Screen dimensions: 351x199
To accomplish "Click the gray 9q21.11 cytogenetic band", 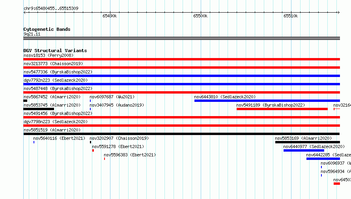I will pyautogui.click(x=181, y=38).
